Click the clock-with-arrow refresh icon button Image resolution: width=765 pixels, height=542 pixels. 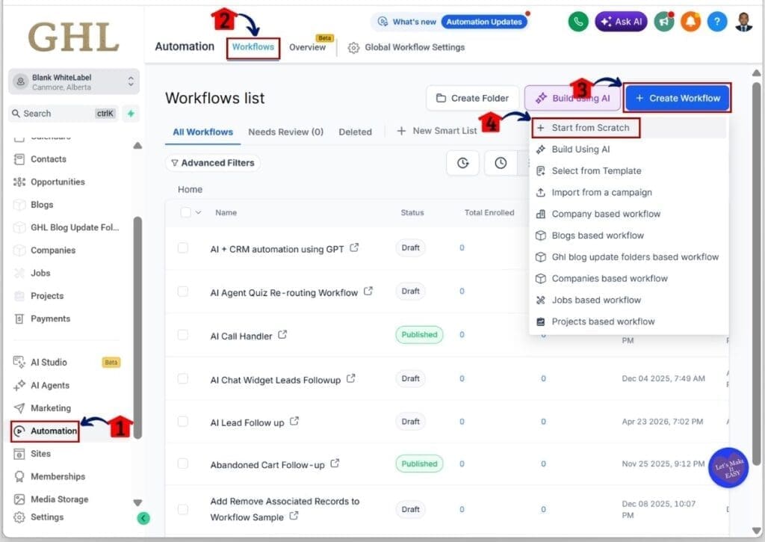tap(462, 163)
